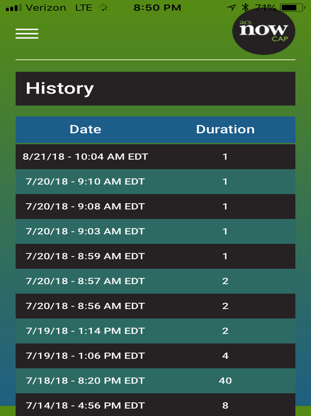Tap the Bluetooth status icon

(x=245, y=7)
